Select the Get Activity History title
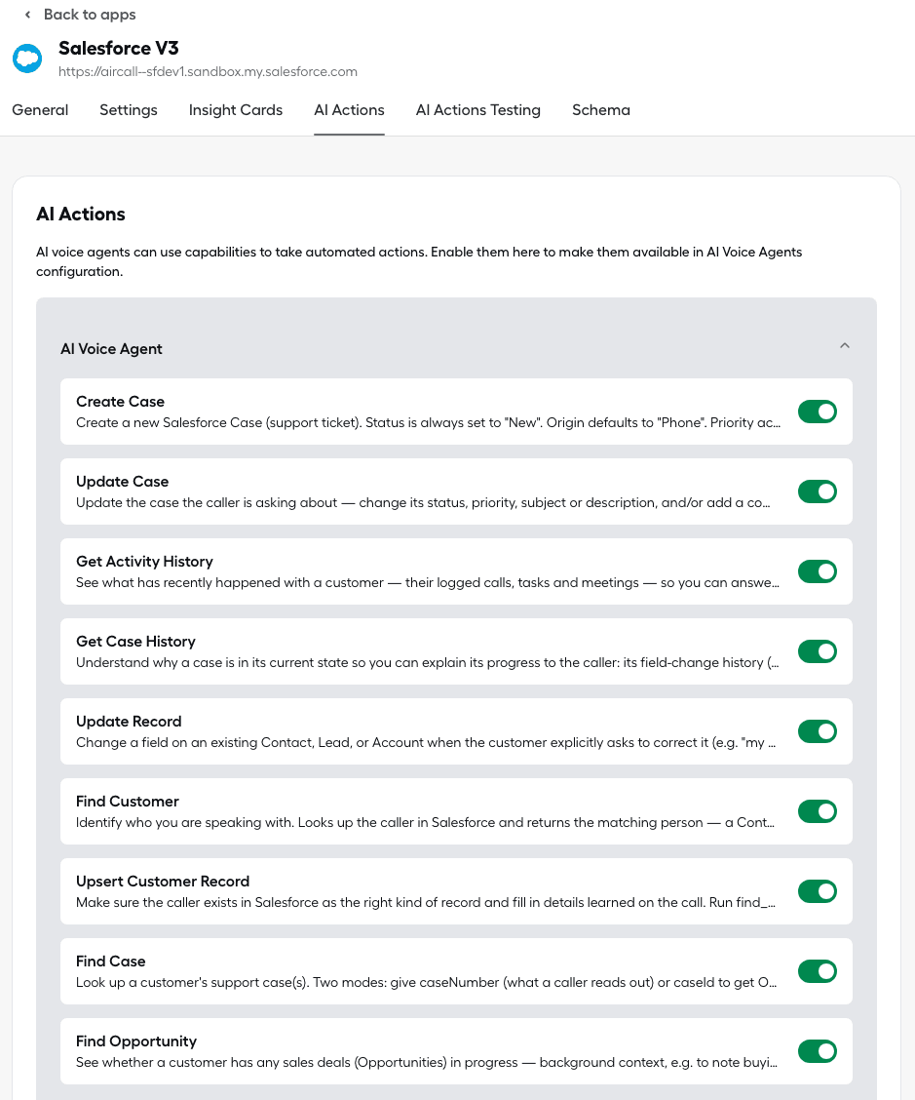The image size is (915, 1100). click(144, 562)
